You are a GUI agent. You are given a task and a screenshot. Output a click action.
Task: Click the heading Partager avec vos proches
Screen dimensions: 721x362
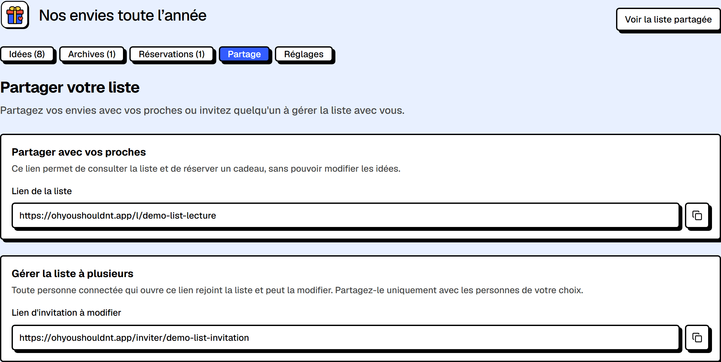[x=79, y=152]
